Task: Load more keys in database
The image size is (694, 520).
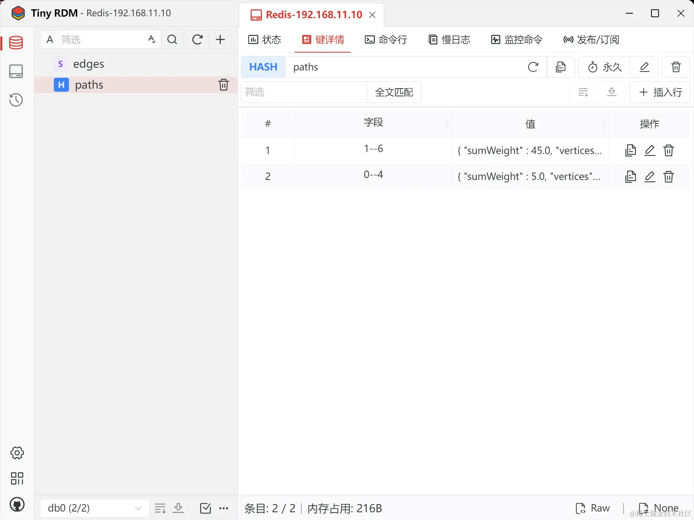Action: (160, 508)
